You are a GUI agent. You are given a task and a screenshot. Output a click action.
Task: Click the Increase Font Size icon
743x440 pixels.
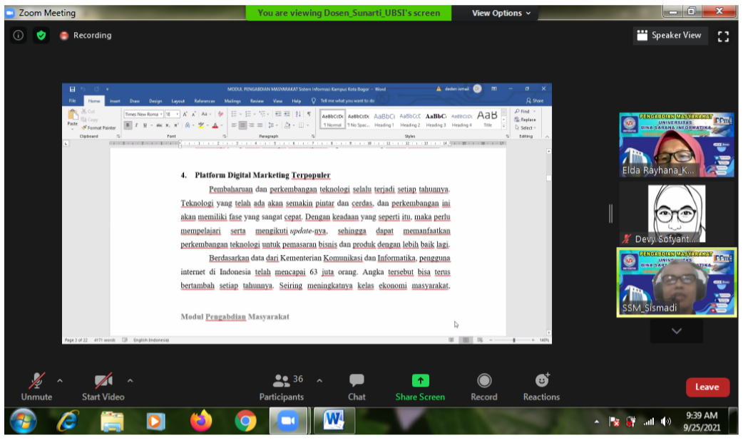(x=185, y=114)
